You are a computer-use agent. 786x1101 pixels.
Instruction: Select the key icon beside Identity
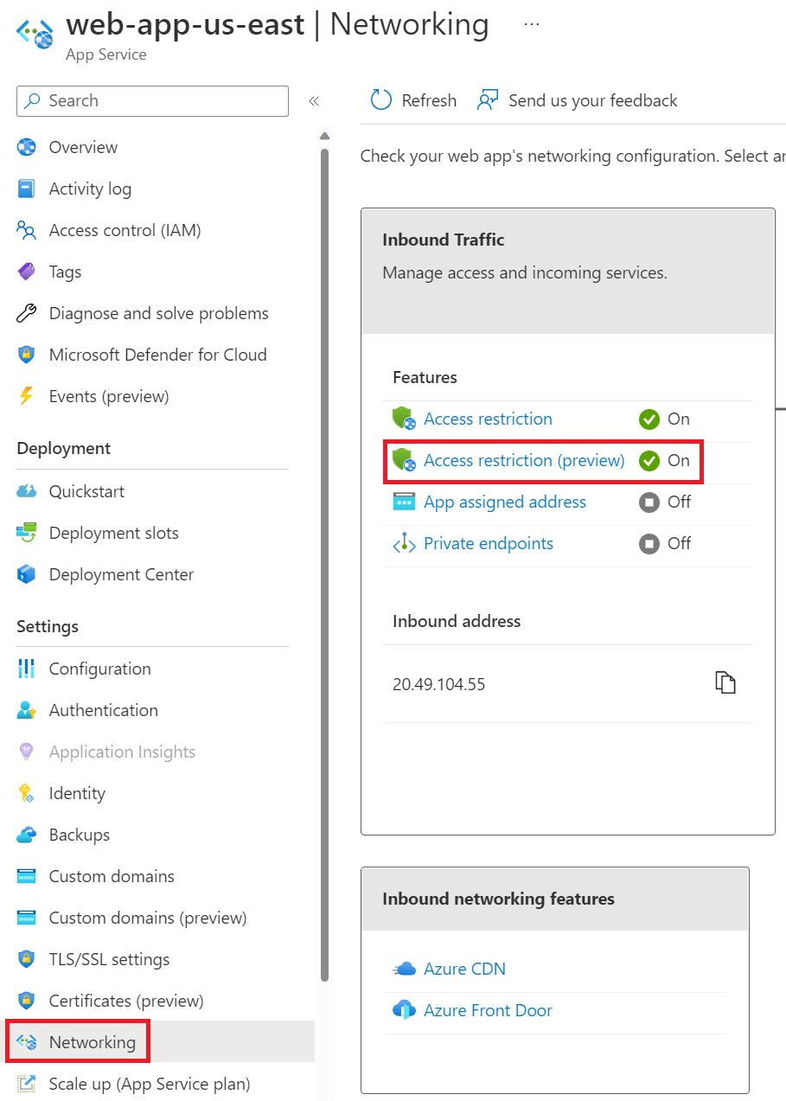(26, 793)
